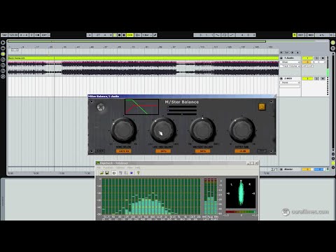336x252 pixels.
Task: Click the loop start position field
Action: 204,35
